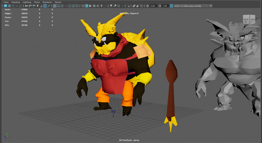Click the Image Plane icon
The image size is (262, 143).
pos(41,6)
